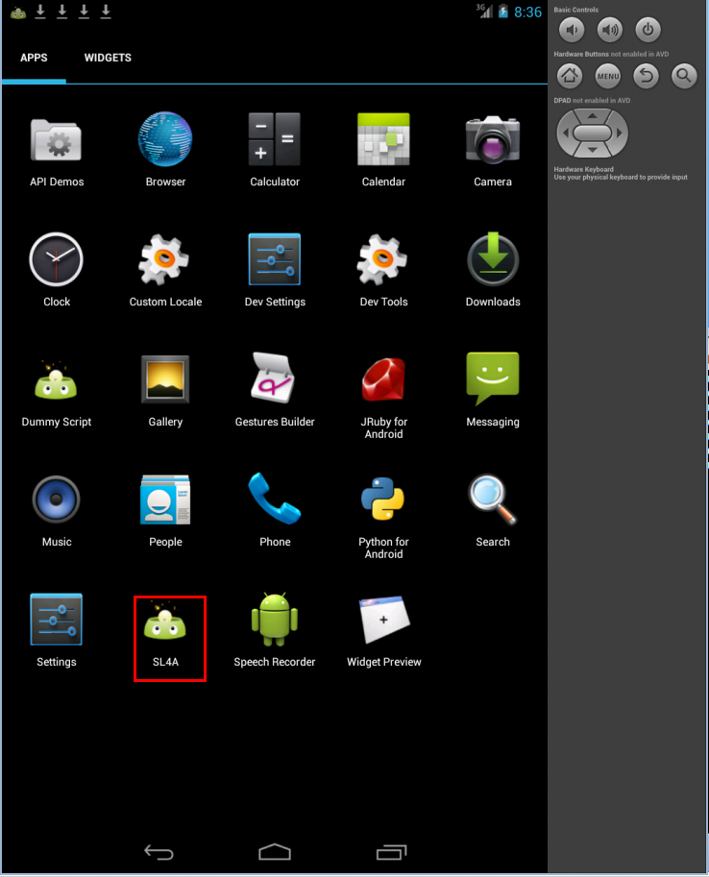The image size is (709, 877).
Task: Click DPAD up arrow
Action: (592, 116)
